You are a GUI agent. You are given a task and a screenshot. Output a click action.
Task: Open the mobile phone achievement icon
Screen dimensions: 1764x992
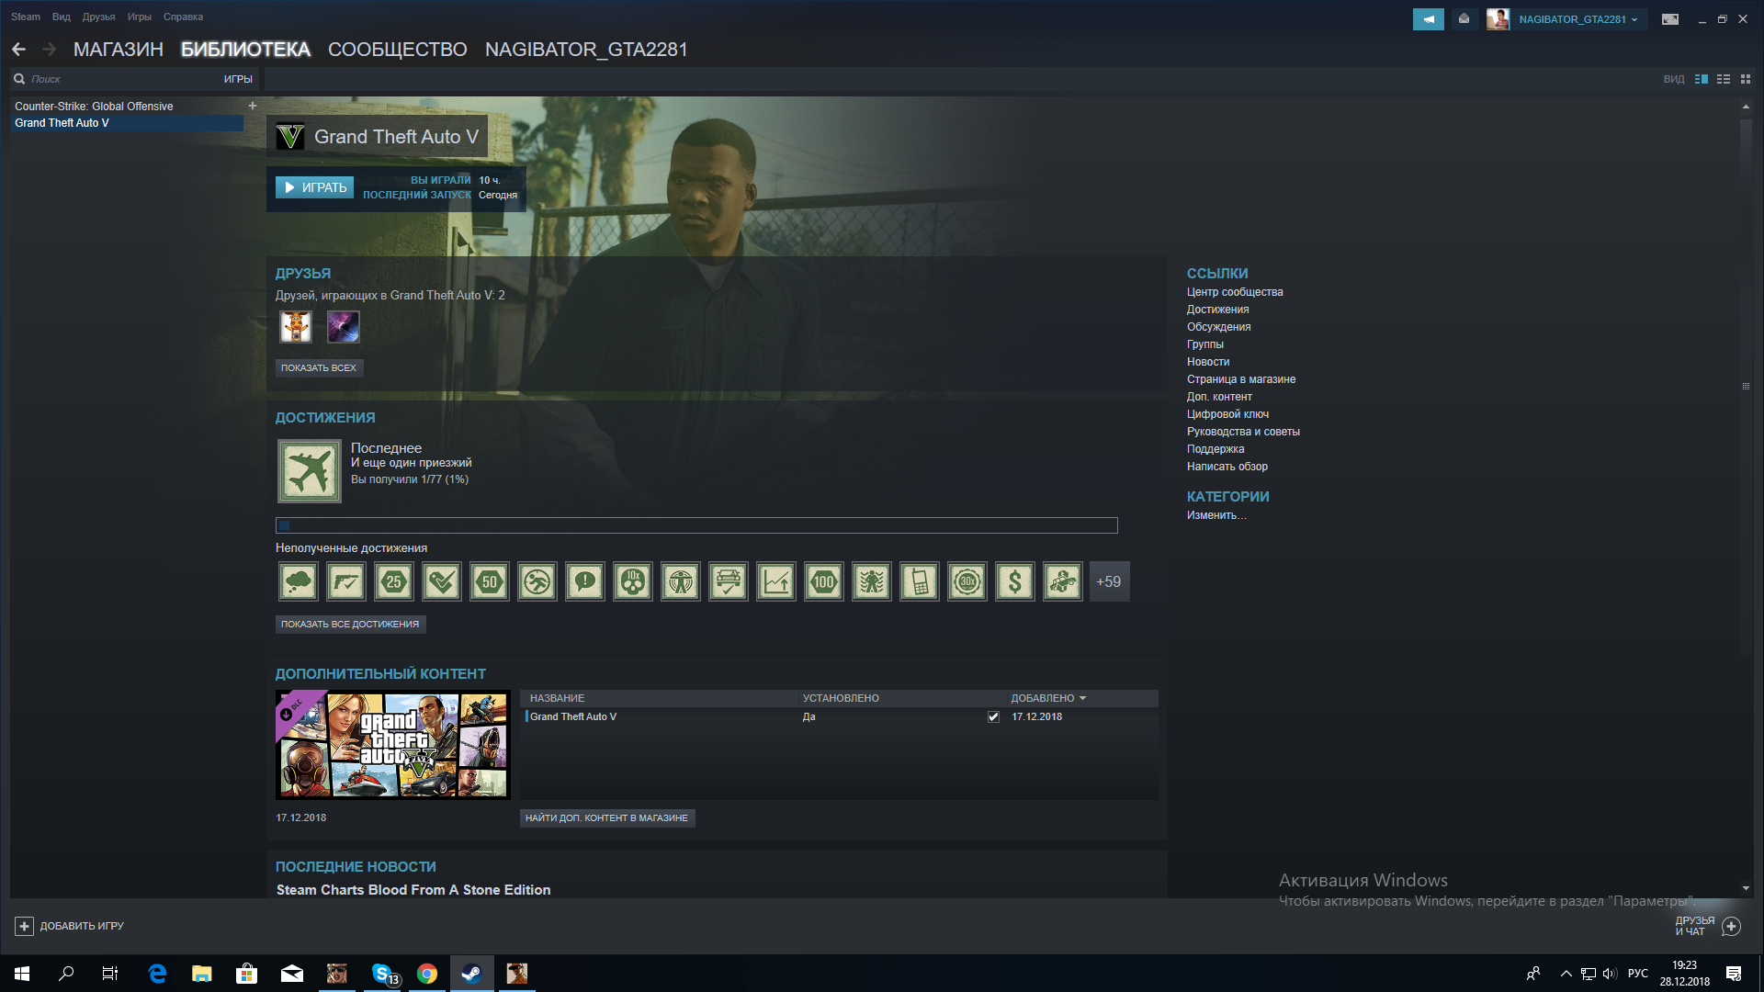click(x=920, y=581)
